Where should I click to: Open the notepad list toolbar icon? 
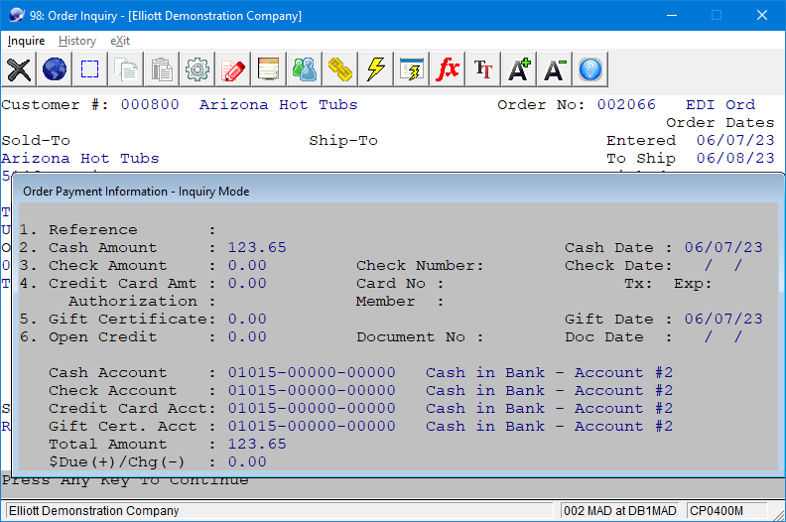coord(269,69)
